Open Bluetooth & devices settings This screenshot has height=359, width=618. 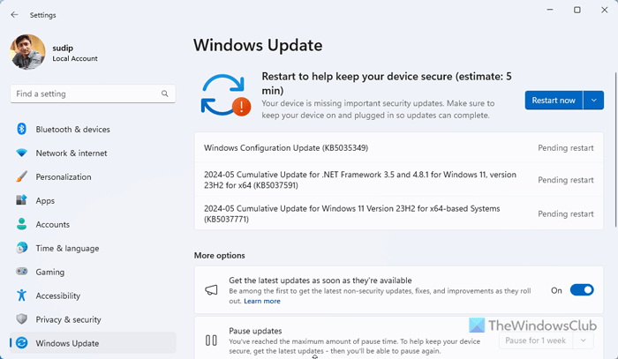pyautogui.click(x=93, y=129)
